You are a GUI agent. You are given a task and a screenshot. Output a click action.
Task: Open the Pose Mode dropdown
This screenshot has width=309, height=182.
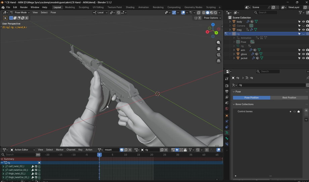pyautogui.click(x=20, y=12)
